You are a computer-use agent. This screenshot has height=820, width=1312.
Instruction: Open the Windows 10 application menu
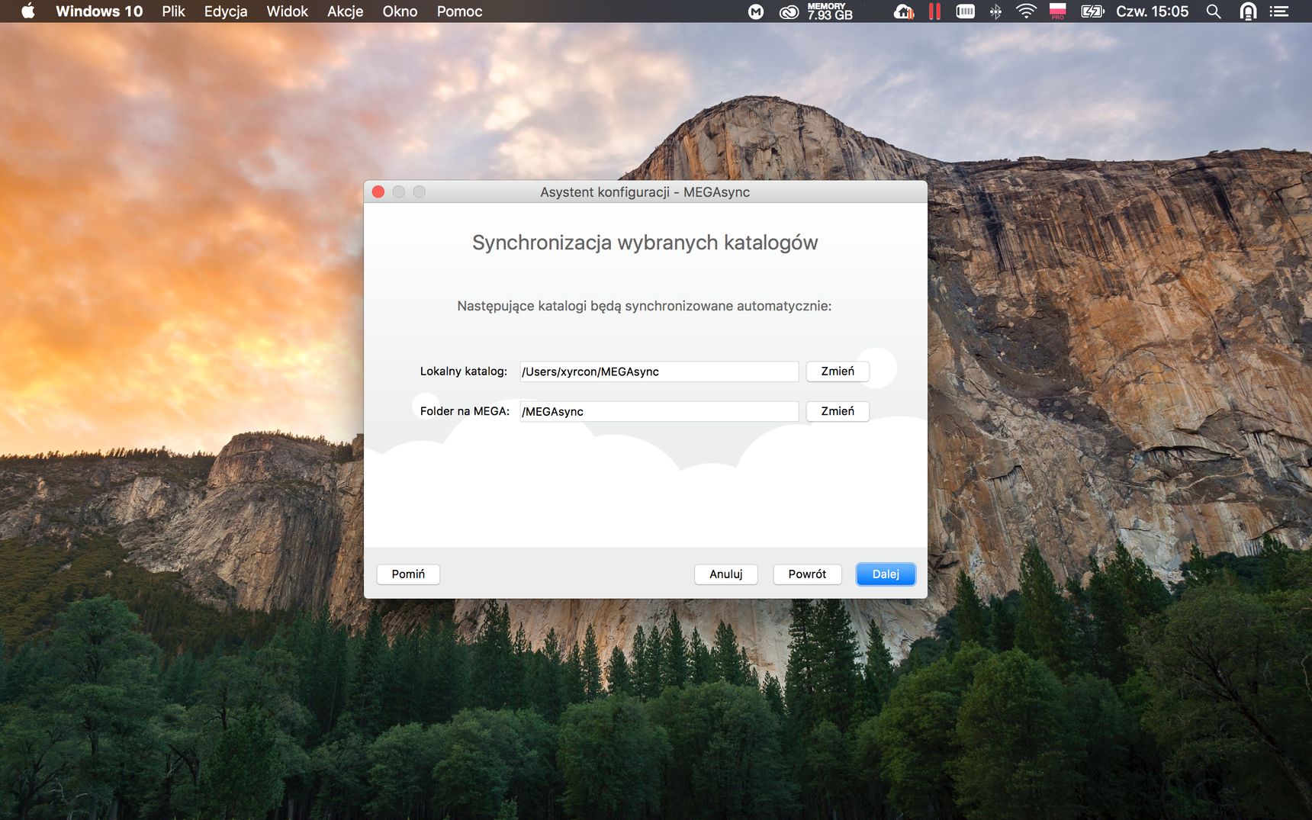point(99,11)
